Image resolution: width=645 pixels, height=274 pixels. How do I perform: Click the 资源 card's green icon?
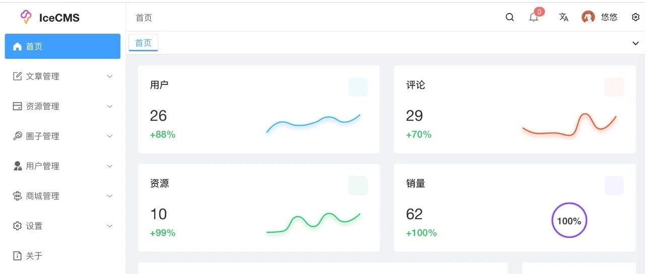coord(358,186)
